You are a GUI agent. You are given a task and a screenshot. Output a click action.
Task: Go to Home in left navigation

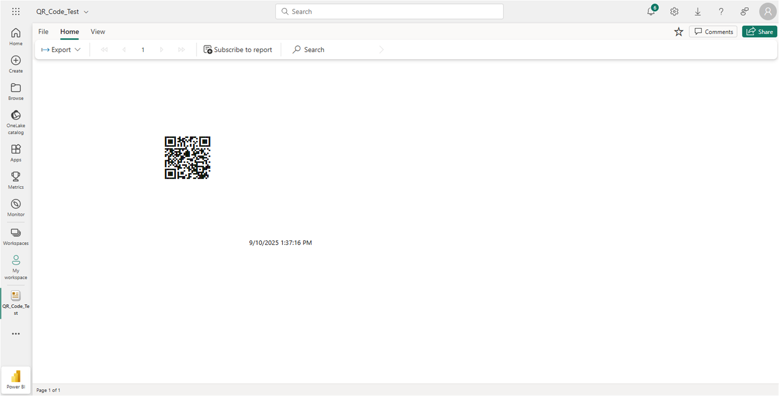(x=16, y=37)
